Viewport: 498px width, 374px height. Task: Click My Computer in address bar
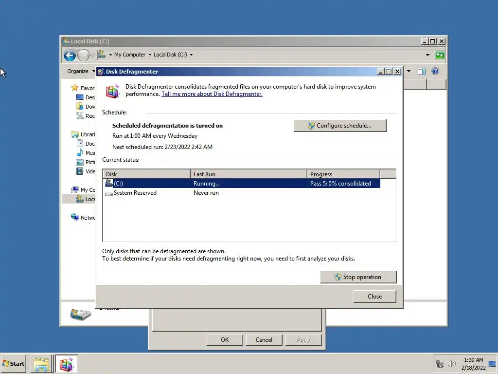(130, 55)
